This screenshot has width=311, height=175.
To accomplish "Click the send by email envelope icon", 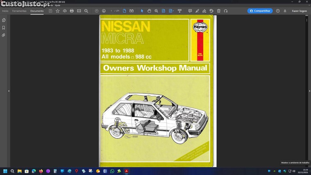I will (79, 11).
